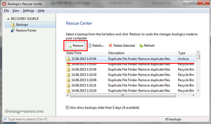Viewport: 211px width, 124px height.
Task: Refresh the backups list
Action: 147,46
